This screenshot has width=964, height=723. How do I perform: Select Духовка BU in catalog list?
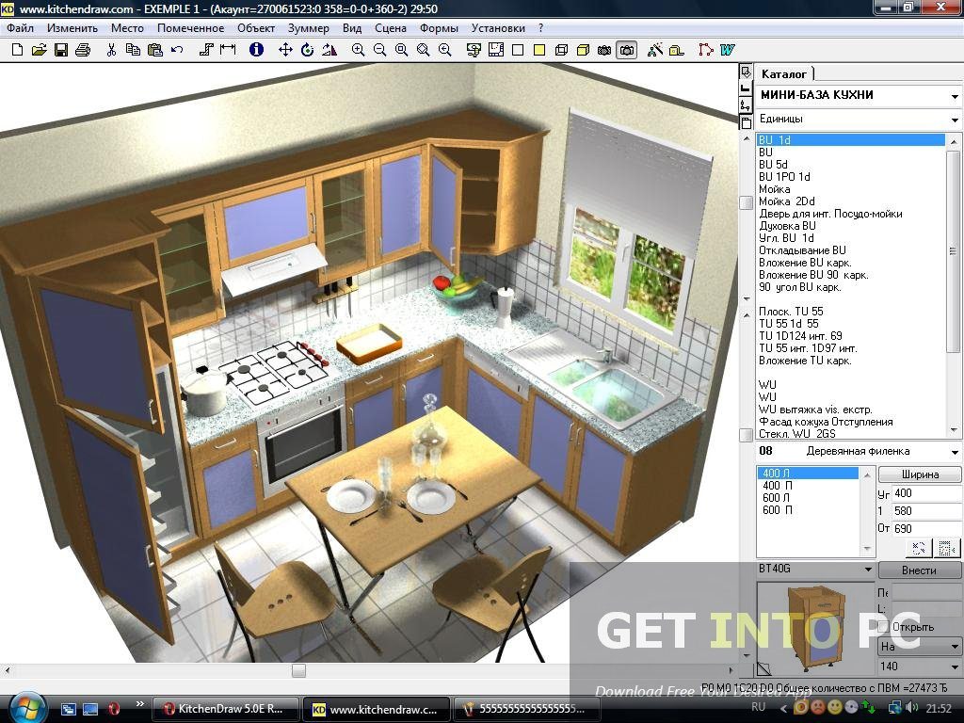click(787, 226)
